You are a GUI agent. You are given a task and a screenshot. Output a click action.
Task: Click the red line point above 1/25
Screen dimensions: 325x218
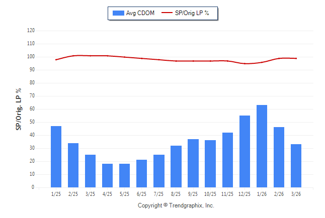[56, 60]
